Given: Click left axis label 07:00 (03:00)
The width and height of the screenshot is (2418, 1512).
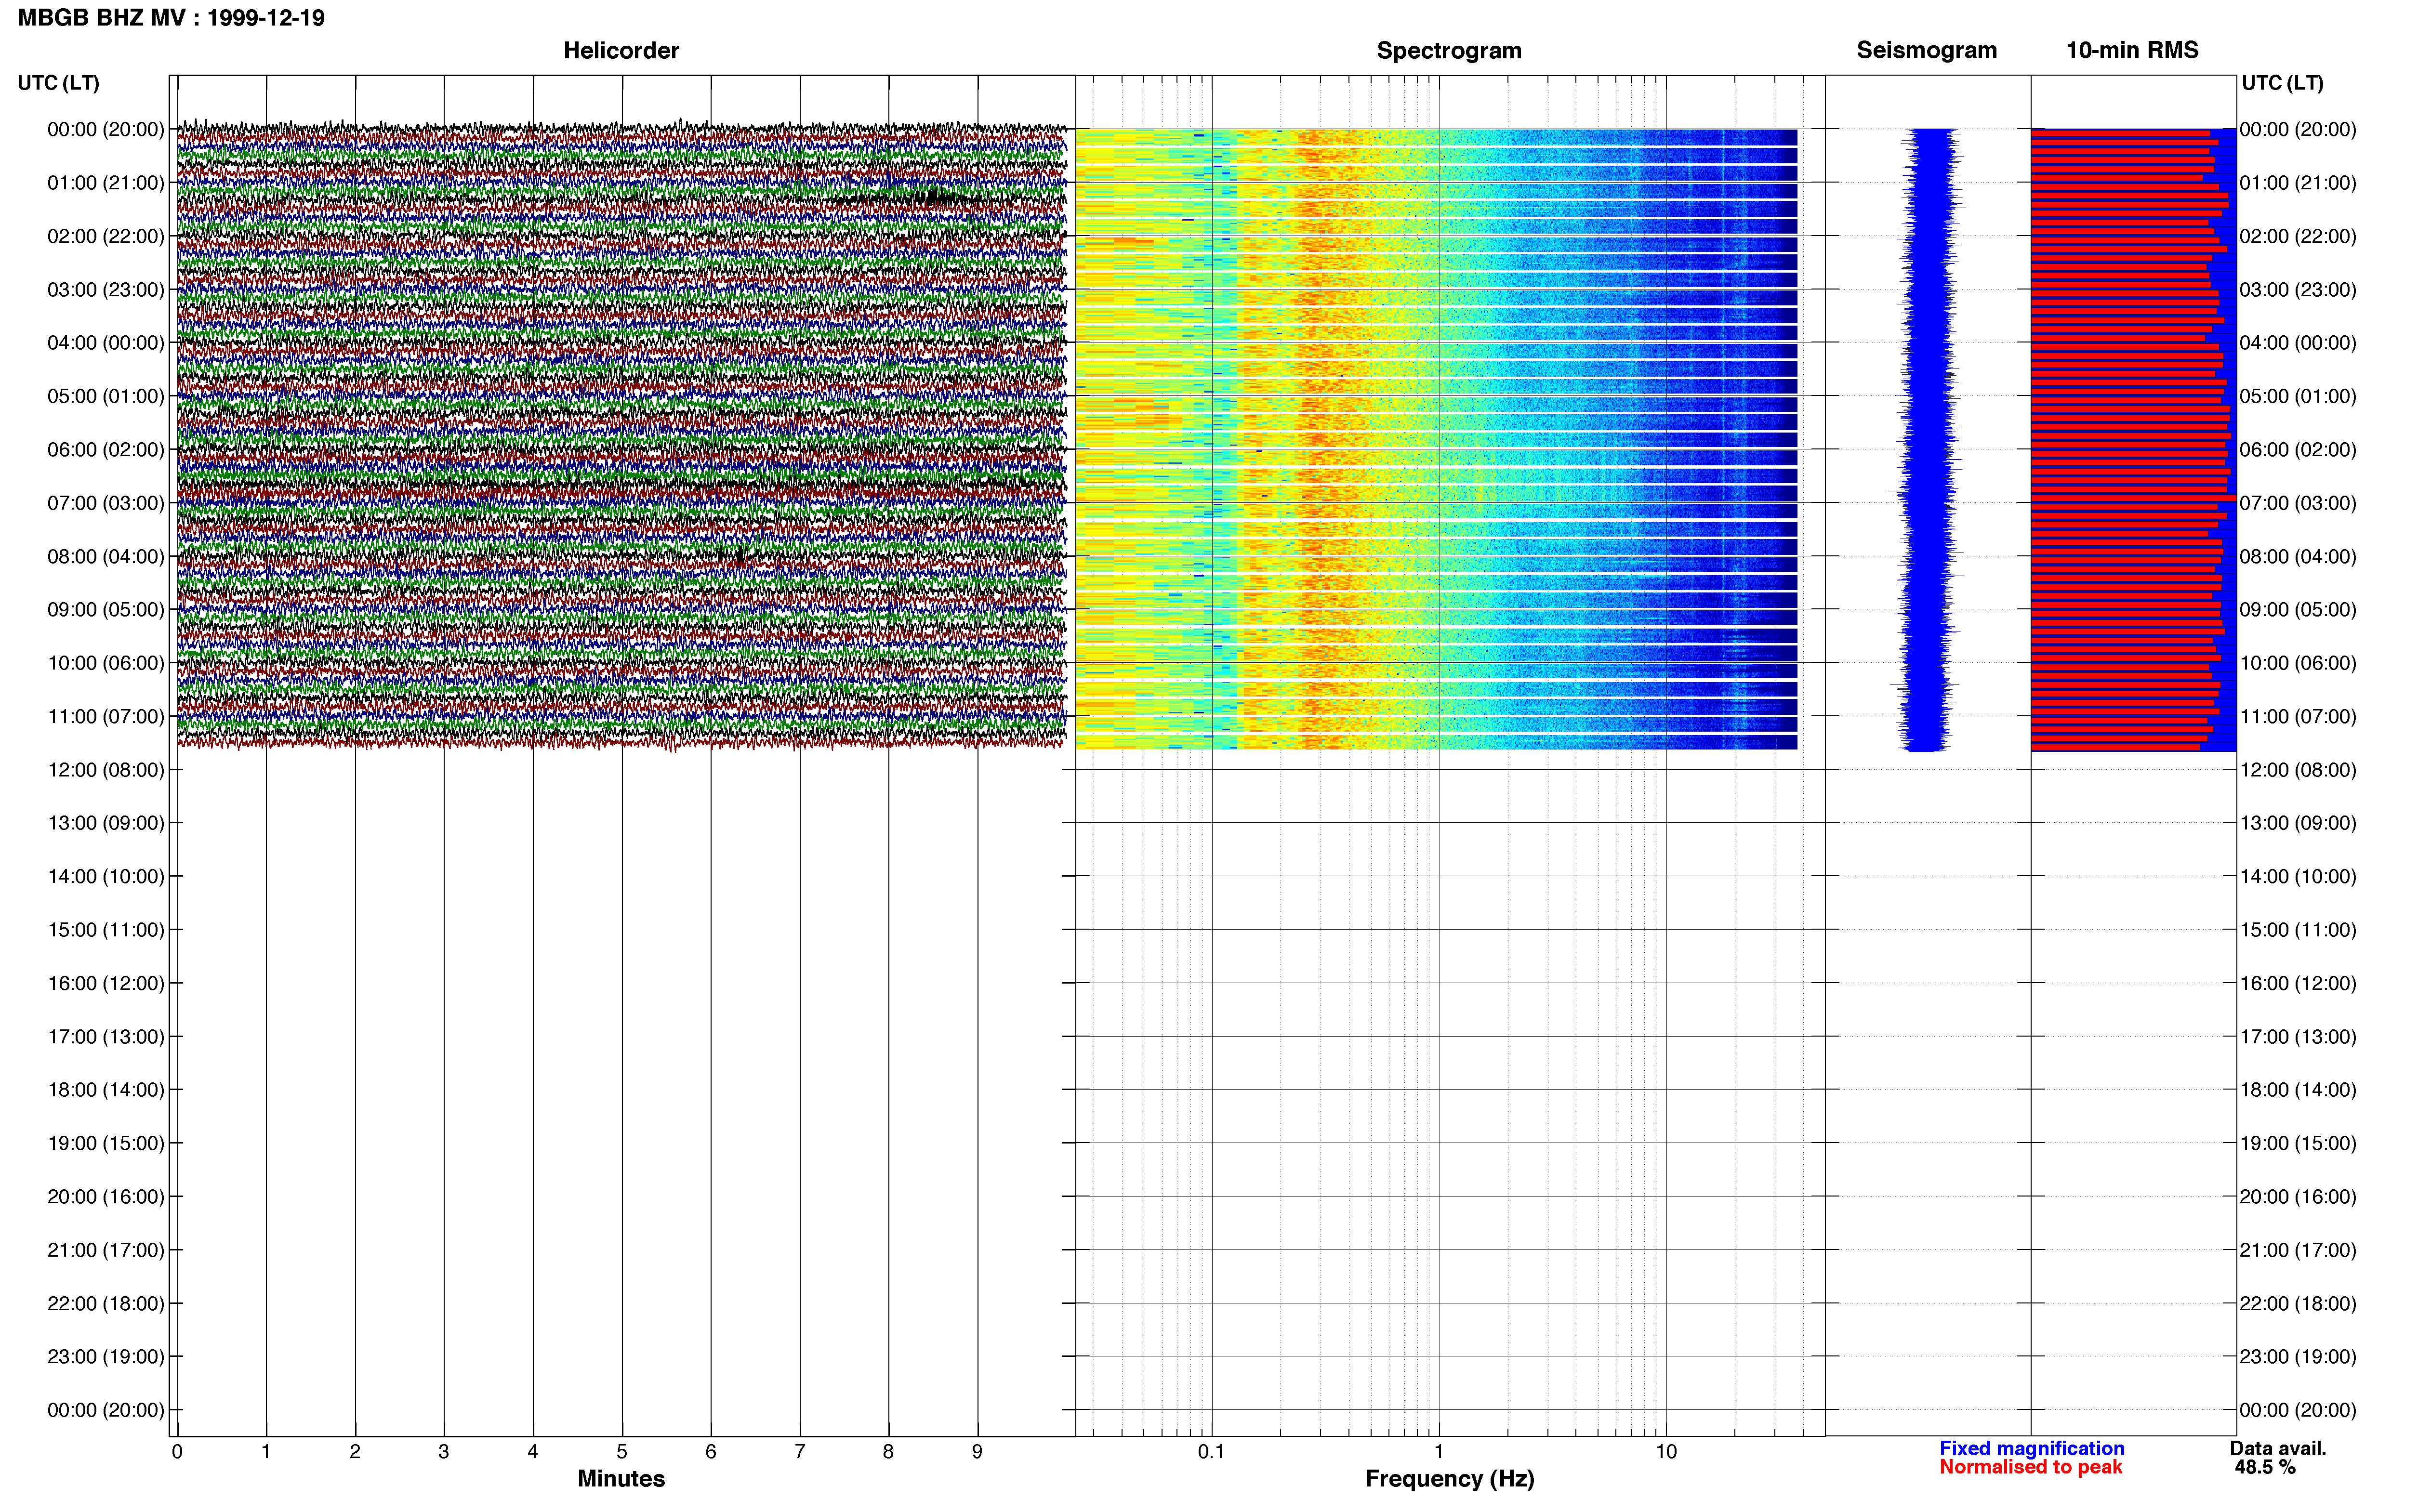Looking at the screenshot, I should [106, 503].
